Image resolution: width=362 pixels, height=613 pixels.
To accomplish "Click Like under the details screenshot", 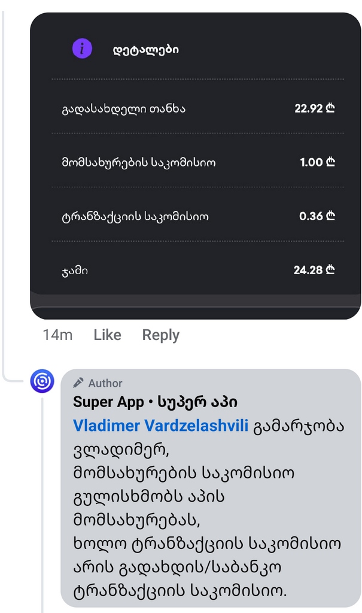I will click(x=107, y=335).
